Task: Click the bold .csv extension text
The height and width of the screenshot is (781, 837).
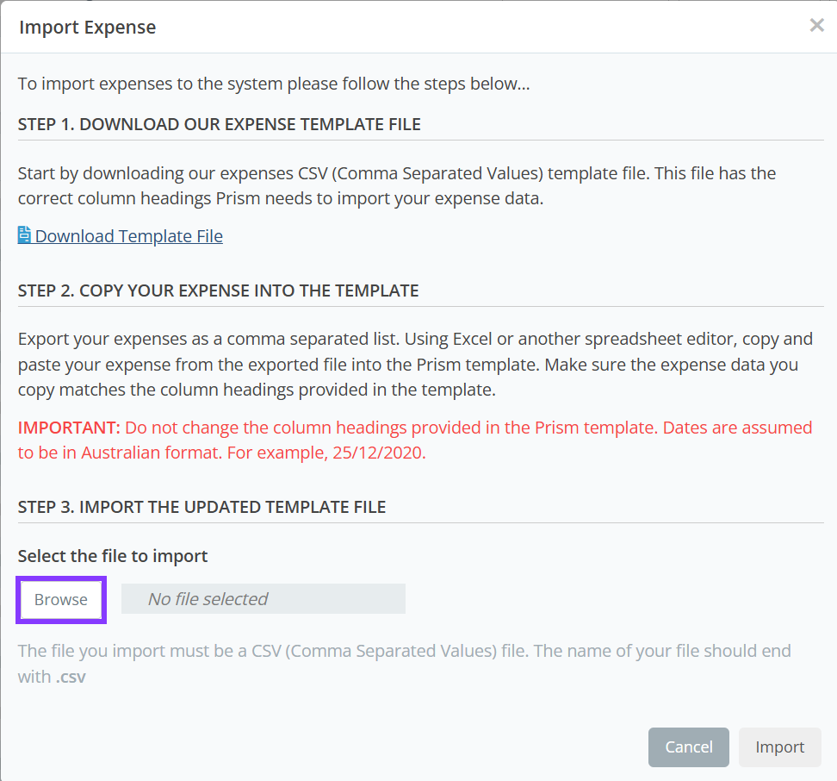Action: [71, 677]
